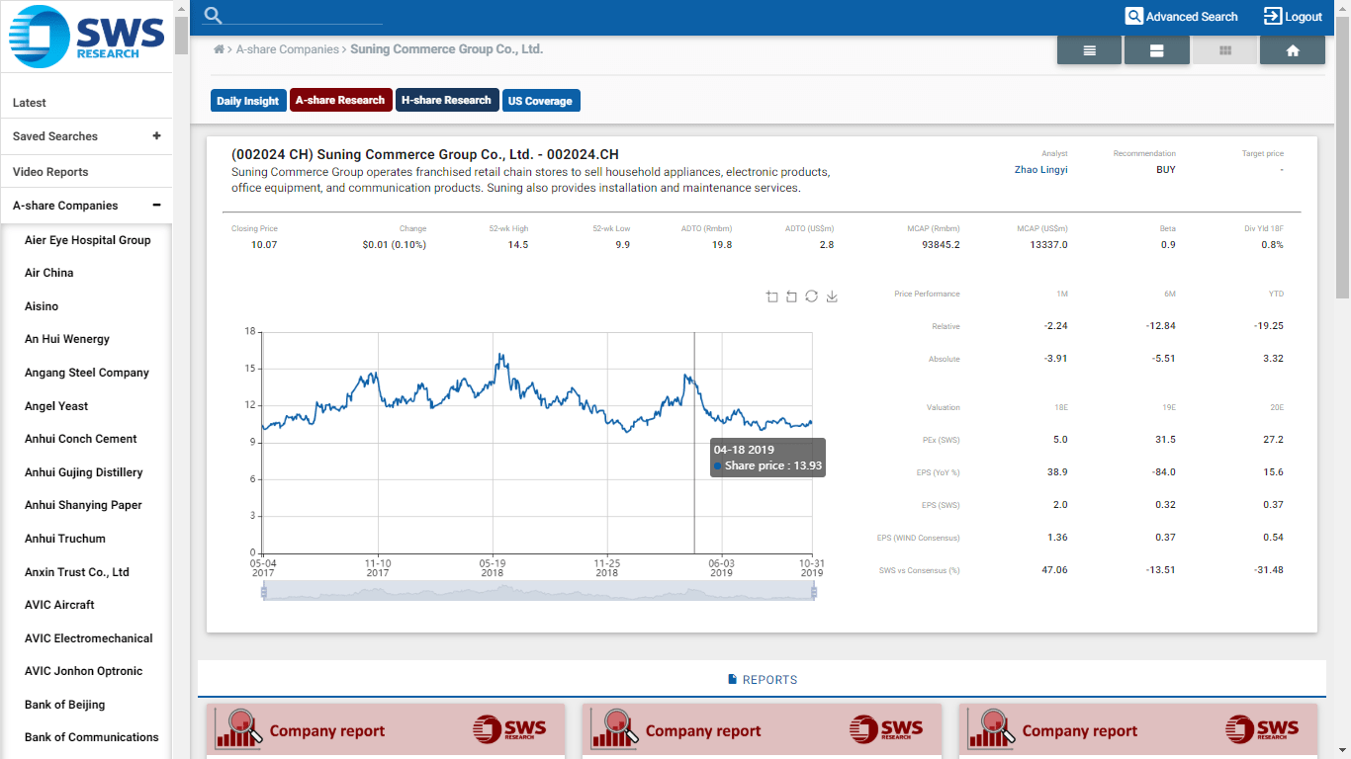Click the SWS Research logo
This screenshot has width=1351, height=759.
click(86, 37)
